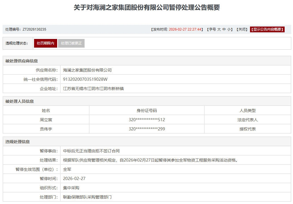293x204 pixels.
Task: Click the suspension reason text 中标后无正当理由拒不签订合同
Action: [91, 151]
